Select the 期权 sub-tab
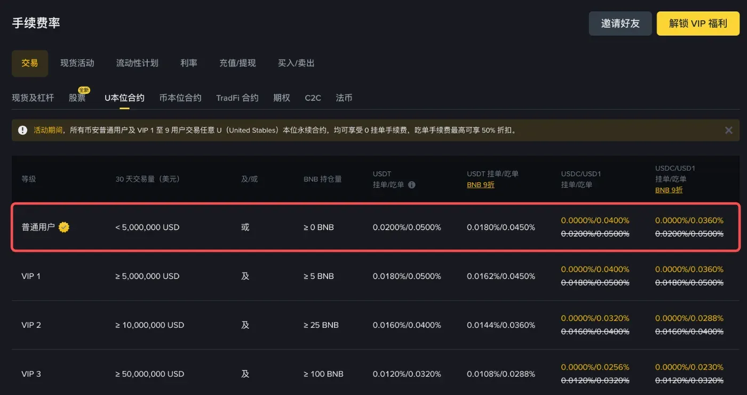 point(282,98)
